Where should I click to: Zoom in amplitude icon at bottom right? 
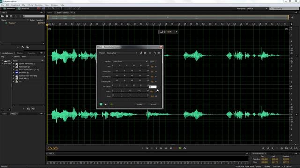pyautogui.click(x=263, y=148)
